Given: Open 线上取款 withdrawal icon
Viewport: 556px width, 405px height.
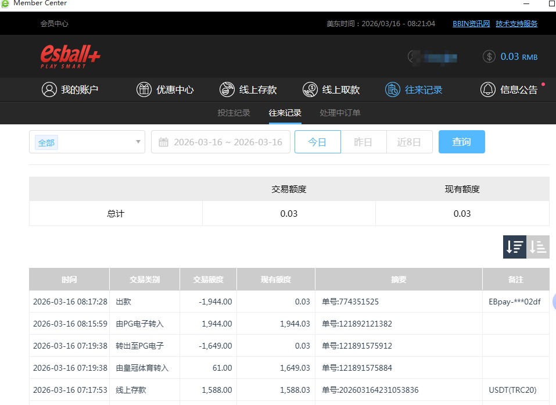Looking at the screenshot, I should click(309, 89).
